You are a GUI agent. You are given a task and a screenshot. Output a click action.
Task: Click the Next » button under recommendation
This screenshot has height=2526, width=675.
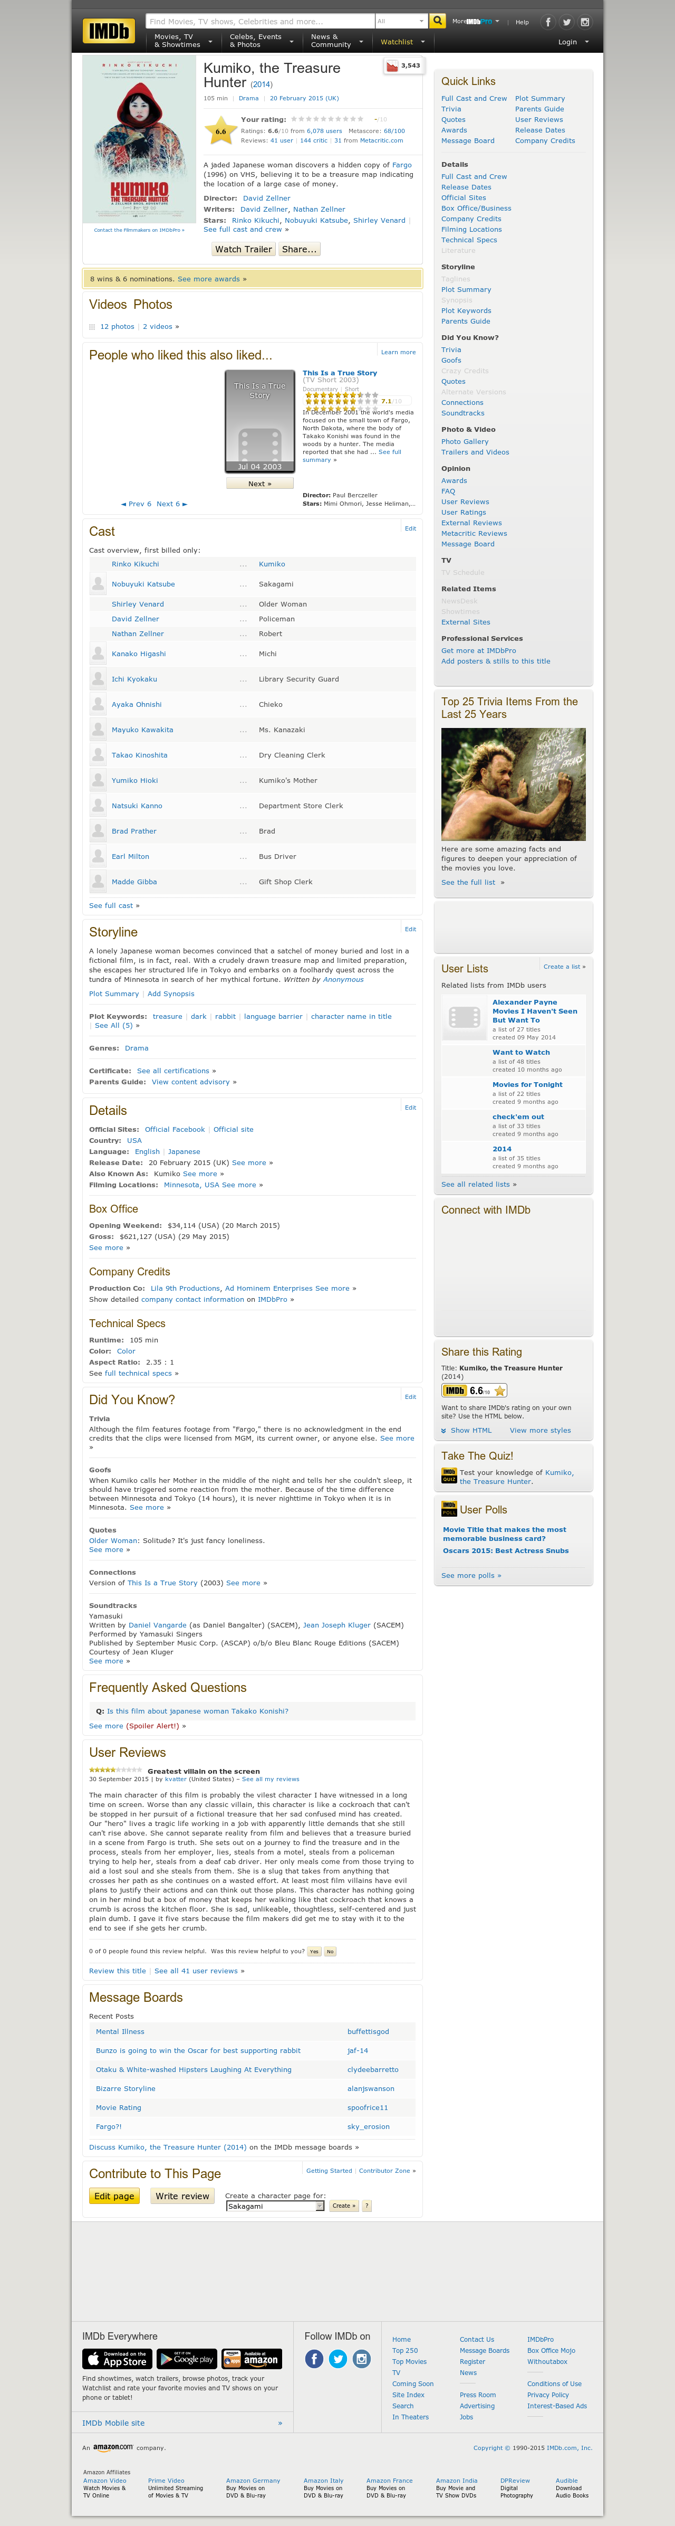click(259, 484)
